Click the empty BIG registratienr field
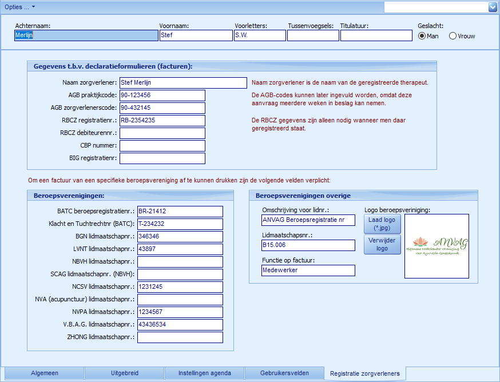This screenshot has width=500, height=382. (x=162, y=158)
